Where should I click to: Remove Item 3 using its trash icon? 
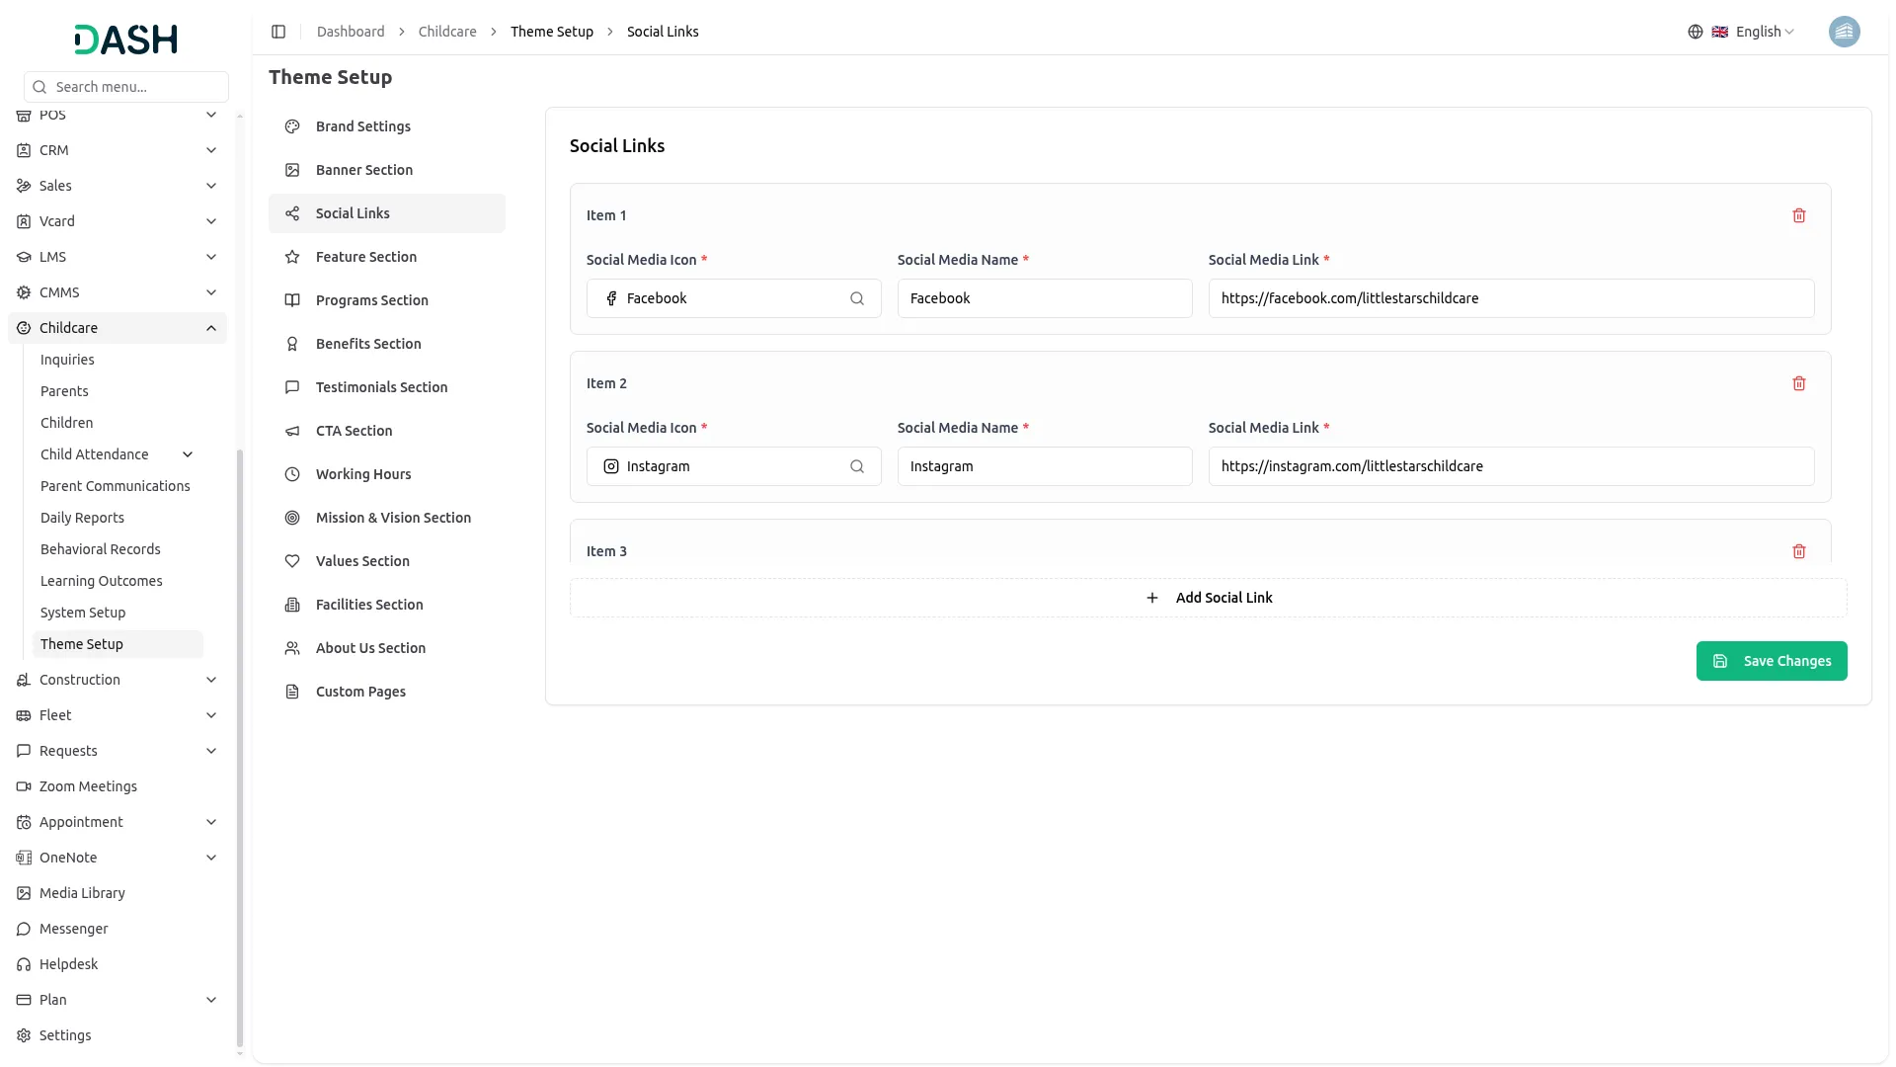(x=1798, y=551)
